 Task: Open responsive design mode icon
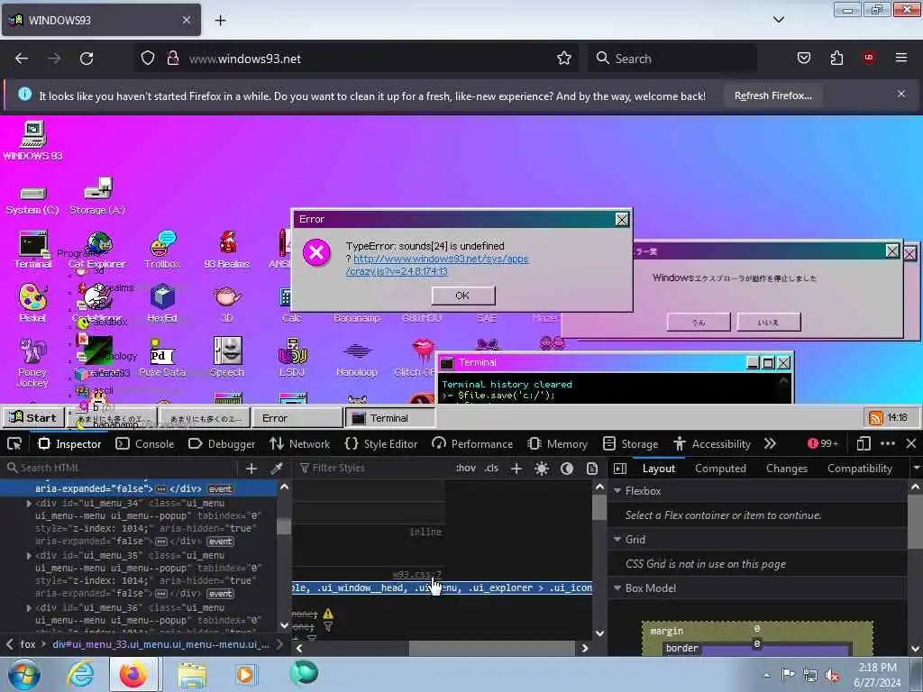click(864, 443)
